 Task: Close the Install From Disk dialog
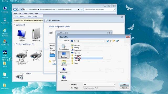pos(109,33)
